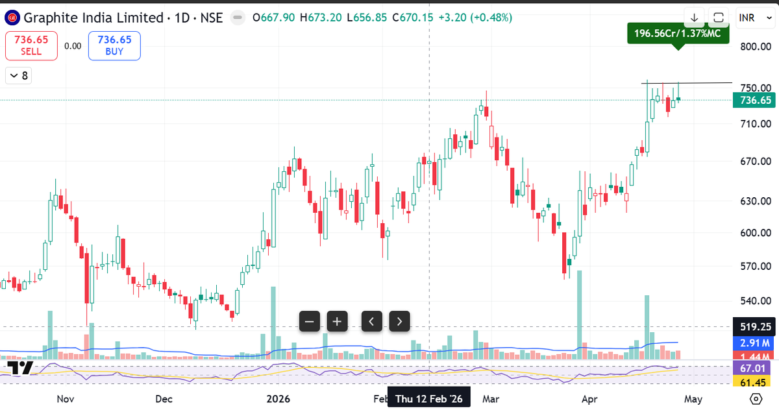Click the C670.15 close value in header
The image size is (779, 410).
click(x=413, y=18)
